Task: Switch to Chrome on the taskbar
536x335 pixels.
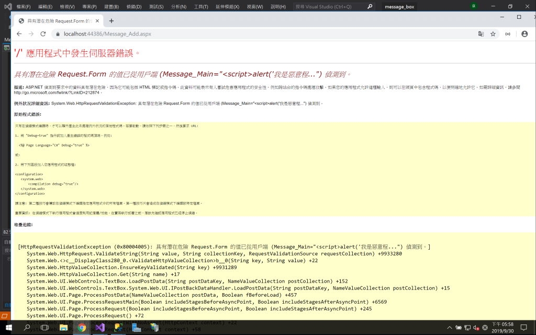Action: pos(82,328)
